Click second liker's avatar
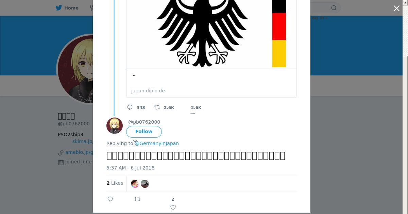This screenshot has width=408, height=214. [x=145, y=184]
